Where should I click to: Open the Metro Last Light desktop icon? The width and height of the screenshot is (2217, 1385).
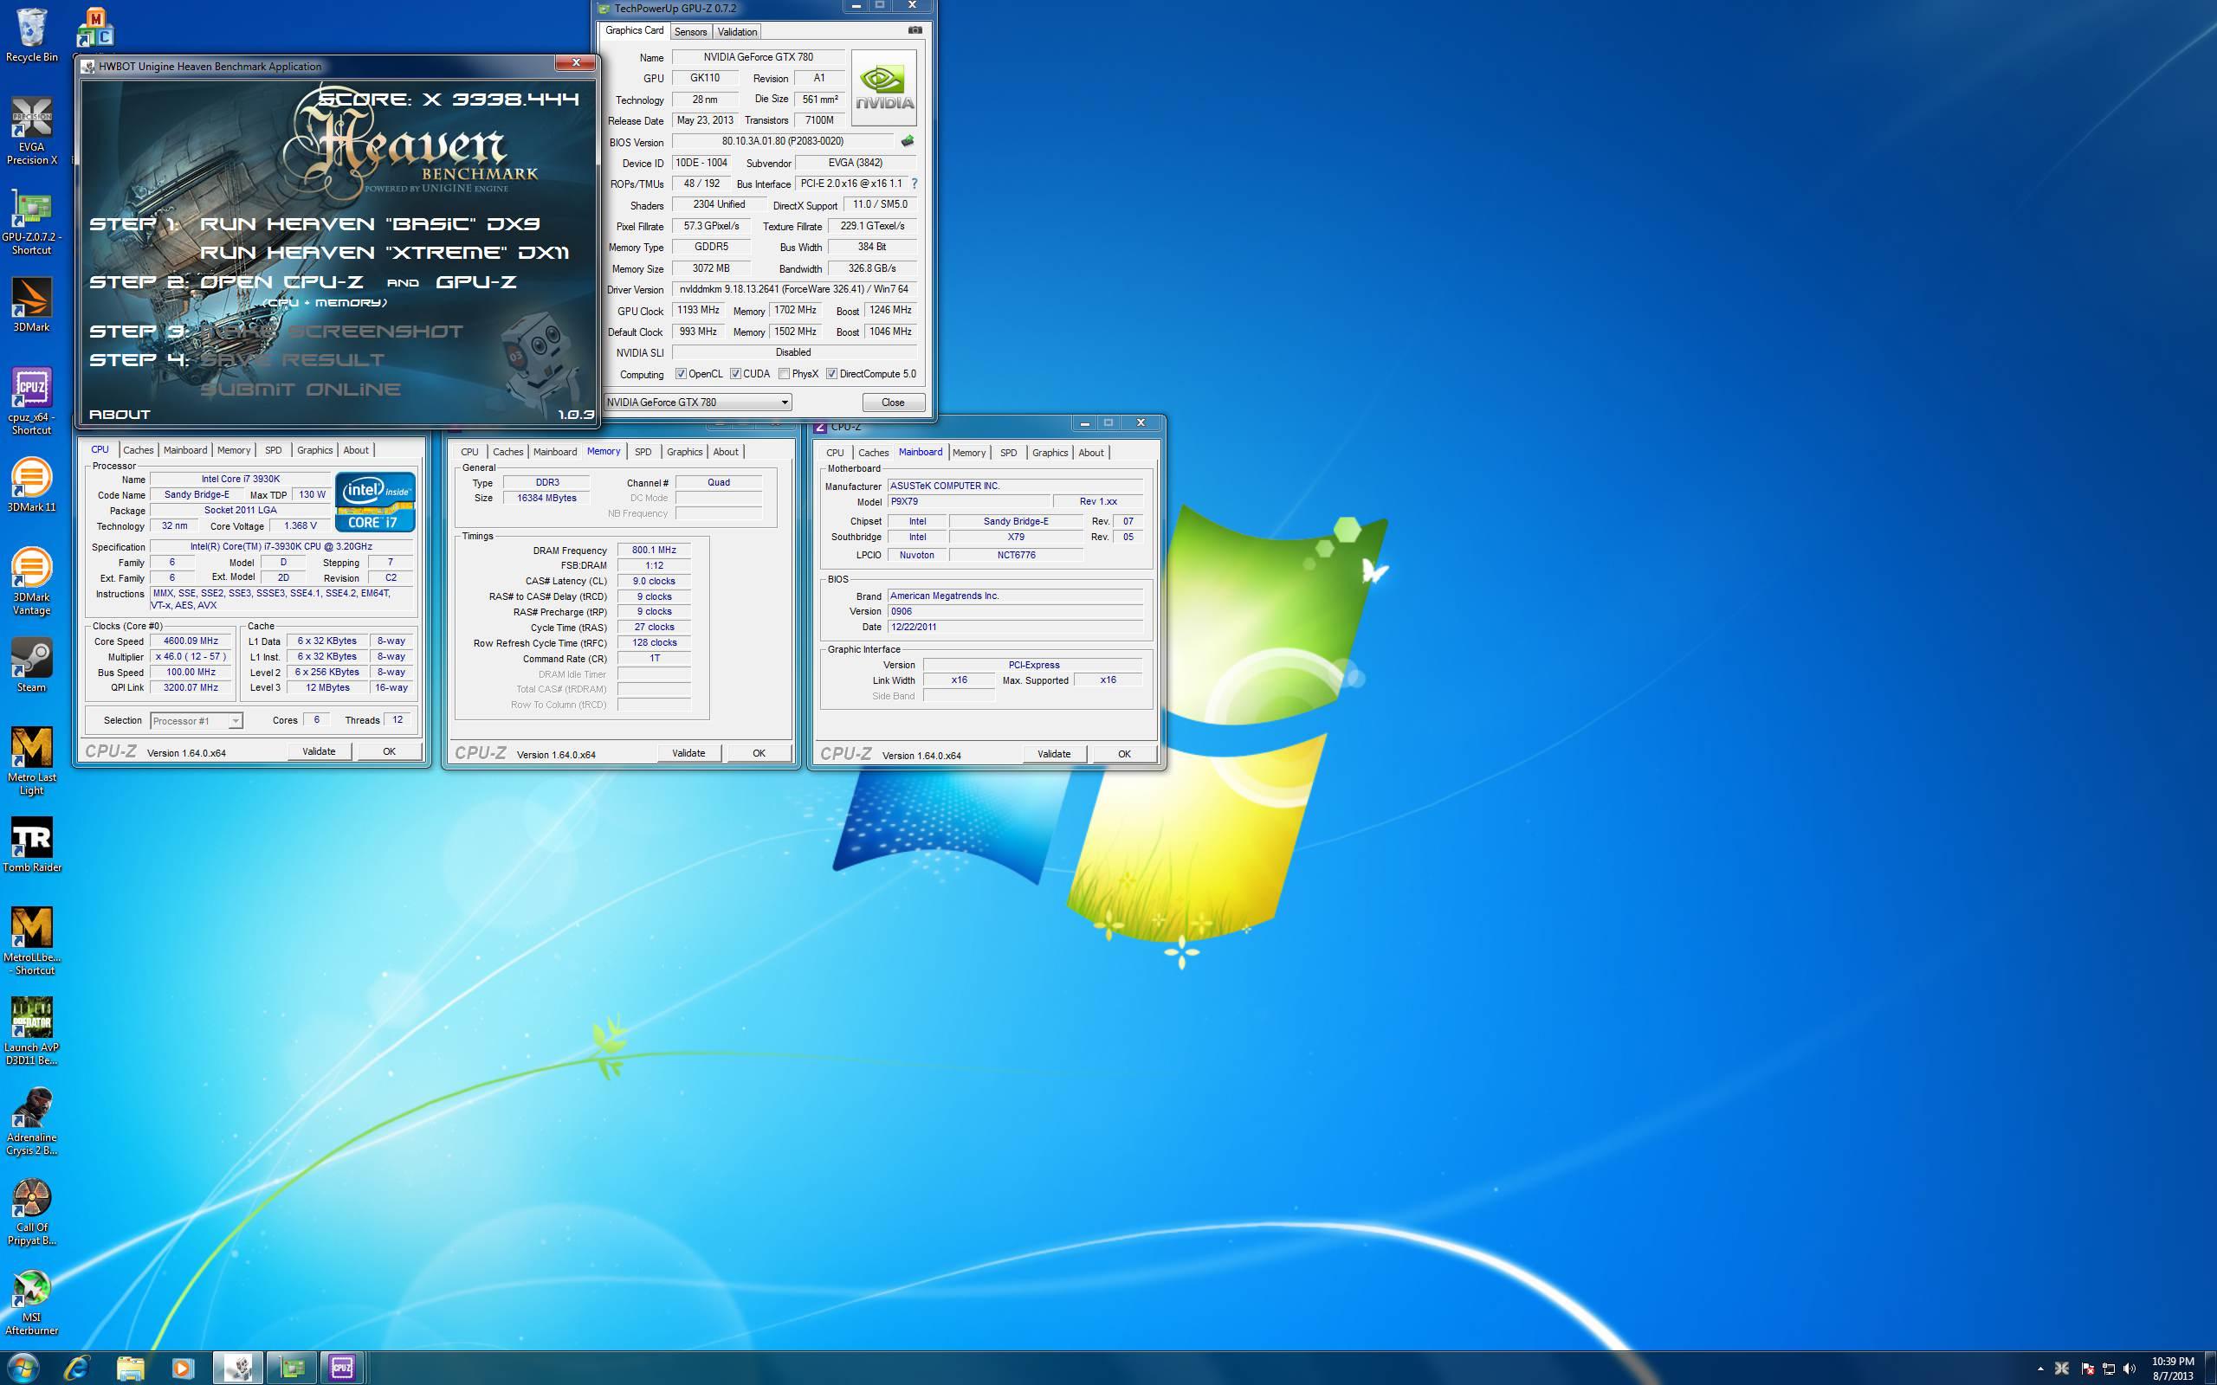point(31,761)
